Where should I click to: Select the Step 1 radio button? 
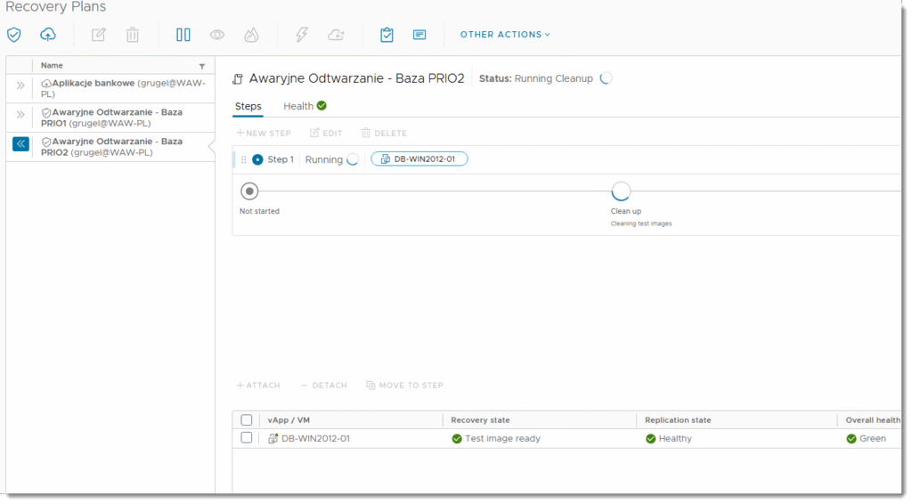257,159
